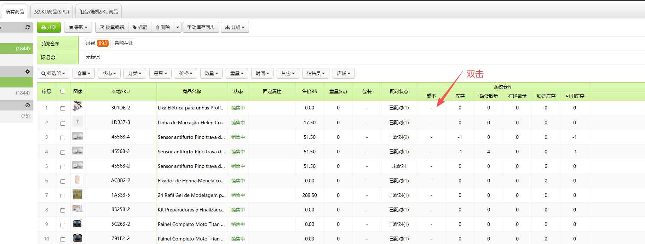Viewport: 645px width, 244px height.
Task: Switch to 所有商品 tab
Action: click(15, 12)
